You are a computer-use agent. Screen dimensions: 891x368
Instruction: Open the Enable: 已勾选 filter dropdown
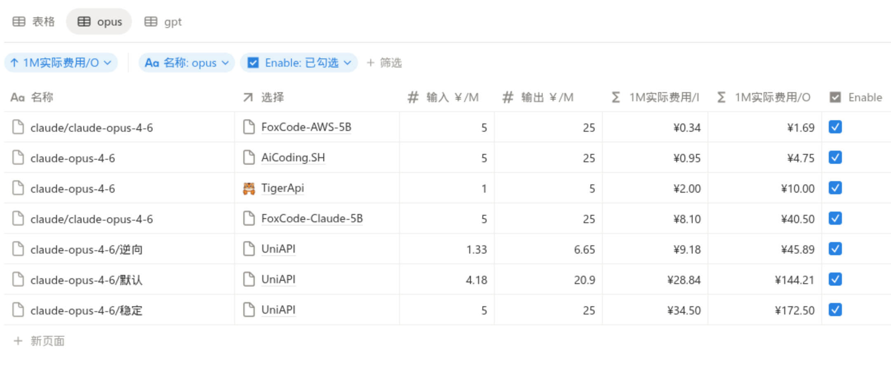299,63
